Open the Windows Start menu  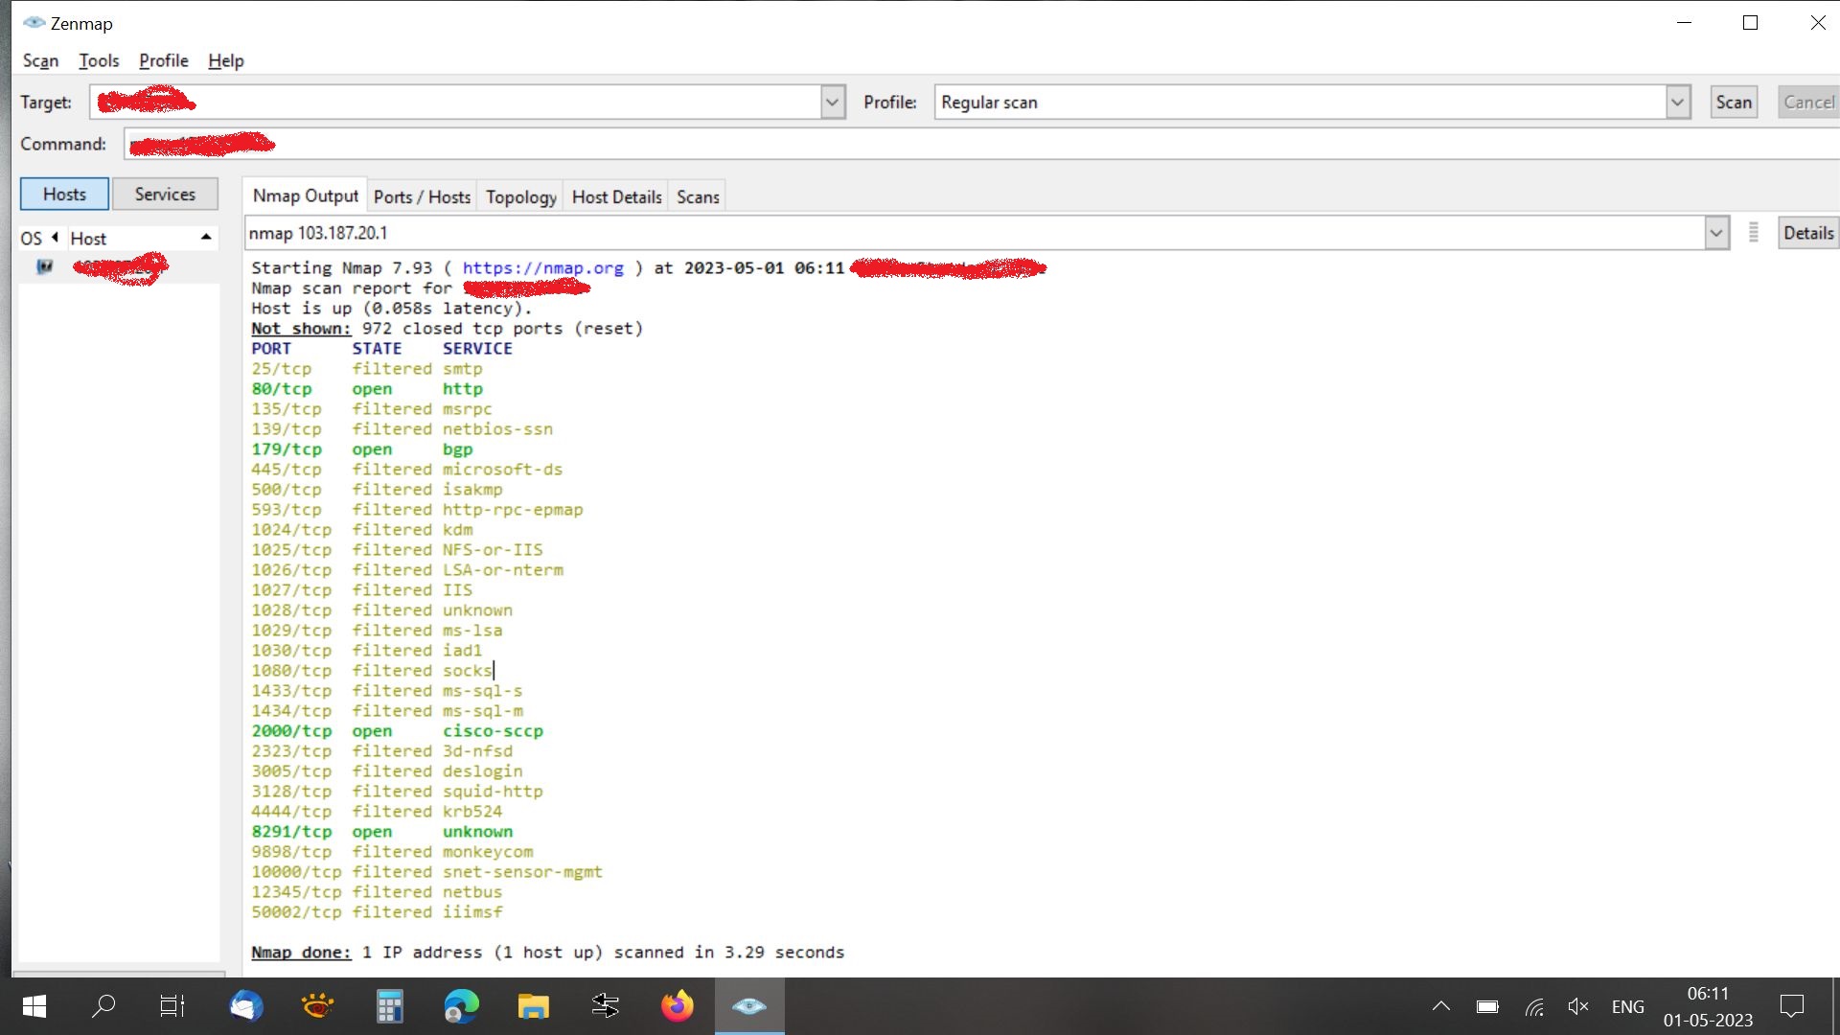34,1006
